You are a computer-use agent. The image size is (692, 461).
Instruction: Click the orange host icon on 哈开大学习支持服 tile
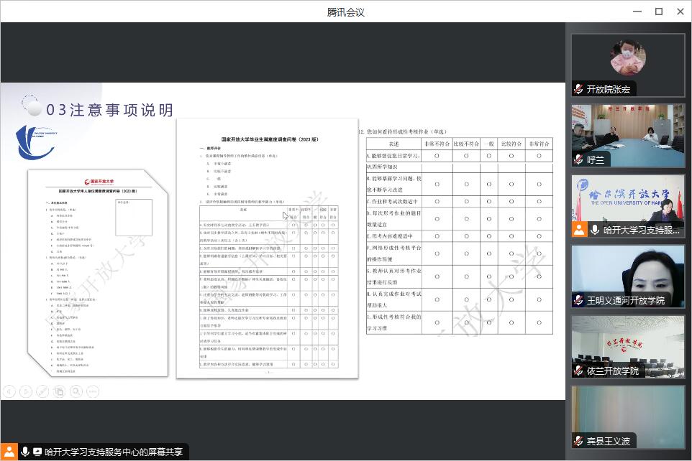pyautogui.click(x=578, y=230)
